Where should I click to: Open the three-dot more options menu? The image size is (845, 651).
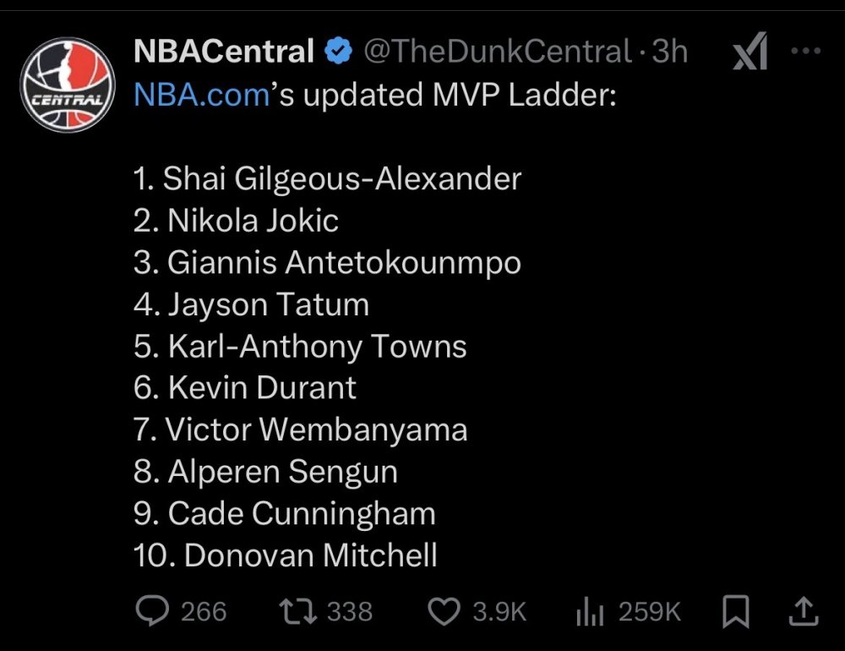point(804,51)
